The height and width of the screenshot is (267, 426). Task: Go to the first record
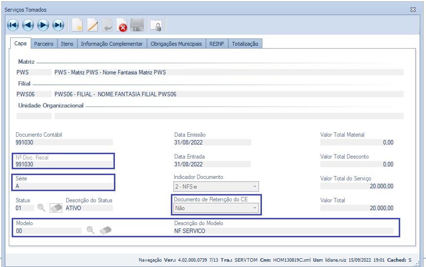[x=13, y=25]
